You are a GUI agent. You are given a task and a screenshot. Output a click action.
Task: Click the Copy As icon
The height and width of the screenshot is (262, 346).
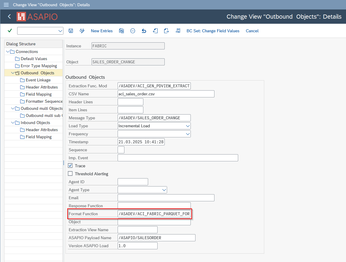(x=121, y=31)
